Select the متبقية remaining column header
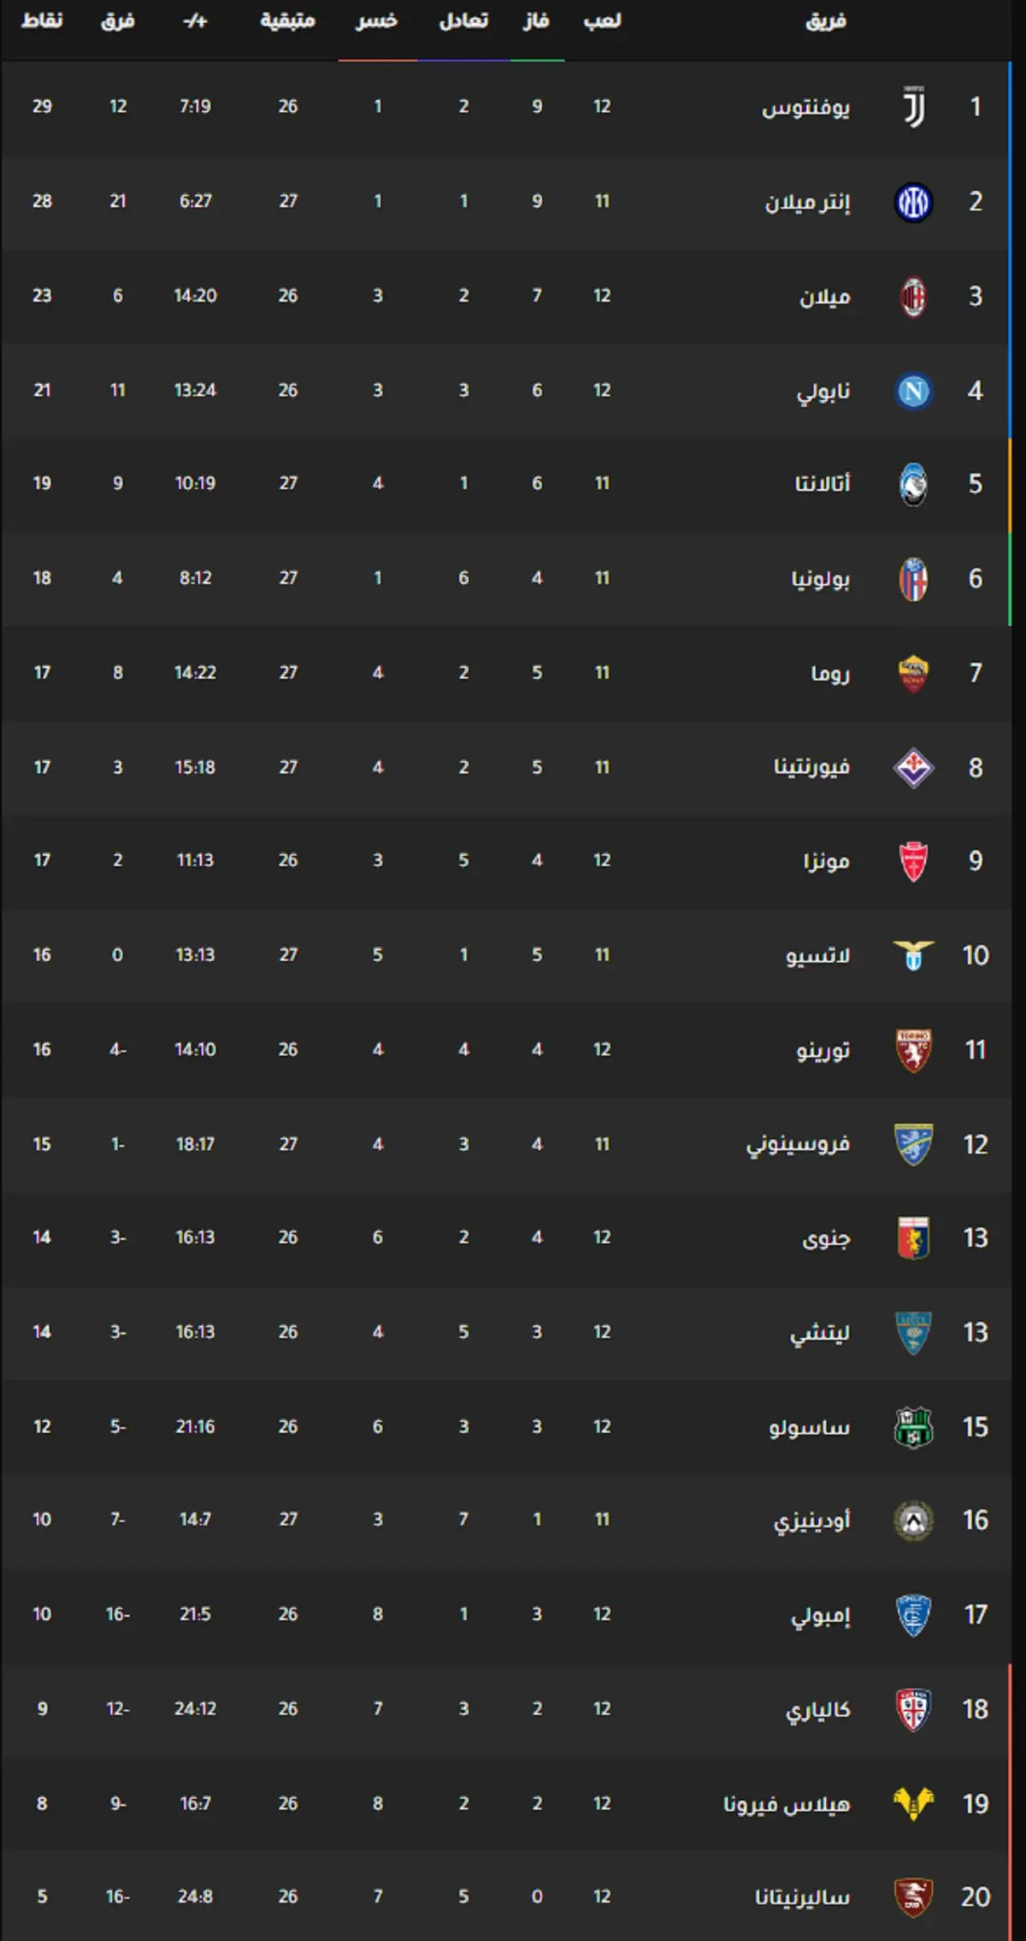This screenshot has height=1941, width=1026. tap(288, 21)
